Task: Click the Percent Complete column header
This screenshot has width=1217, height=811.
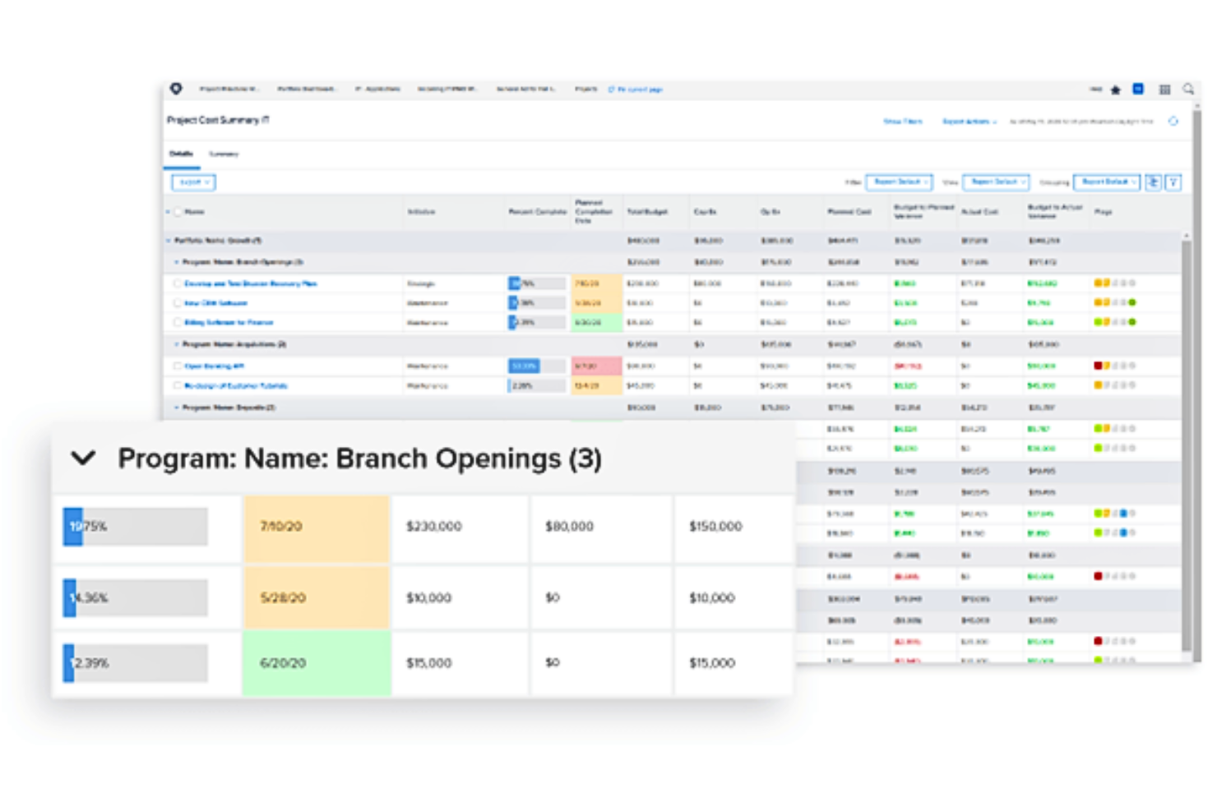Action: [x=538, y=212]
